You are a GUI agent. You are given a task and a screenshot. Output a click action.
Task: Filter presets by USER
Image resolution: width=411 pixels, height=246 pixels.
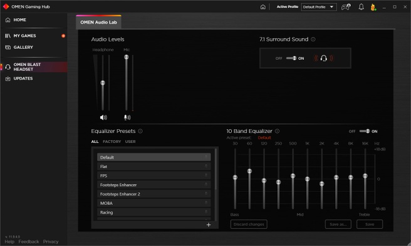click(130, 142)
